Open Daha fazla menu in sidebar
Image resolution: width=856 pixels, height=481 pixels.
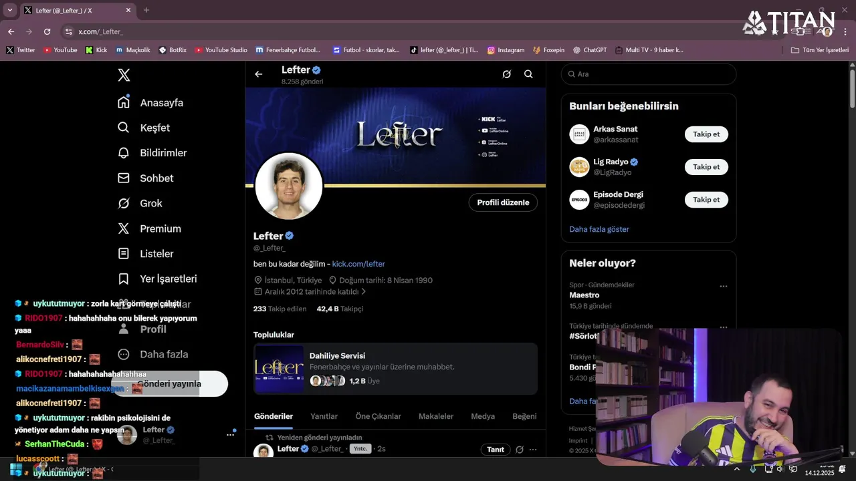coord(152,354)
